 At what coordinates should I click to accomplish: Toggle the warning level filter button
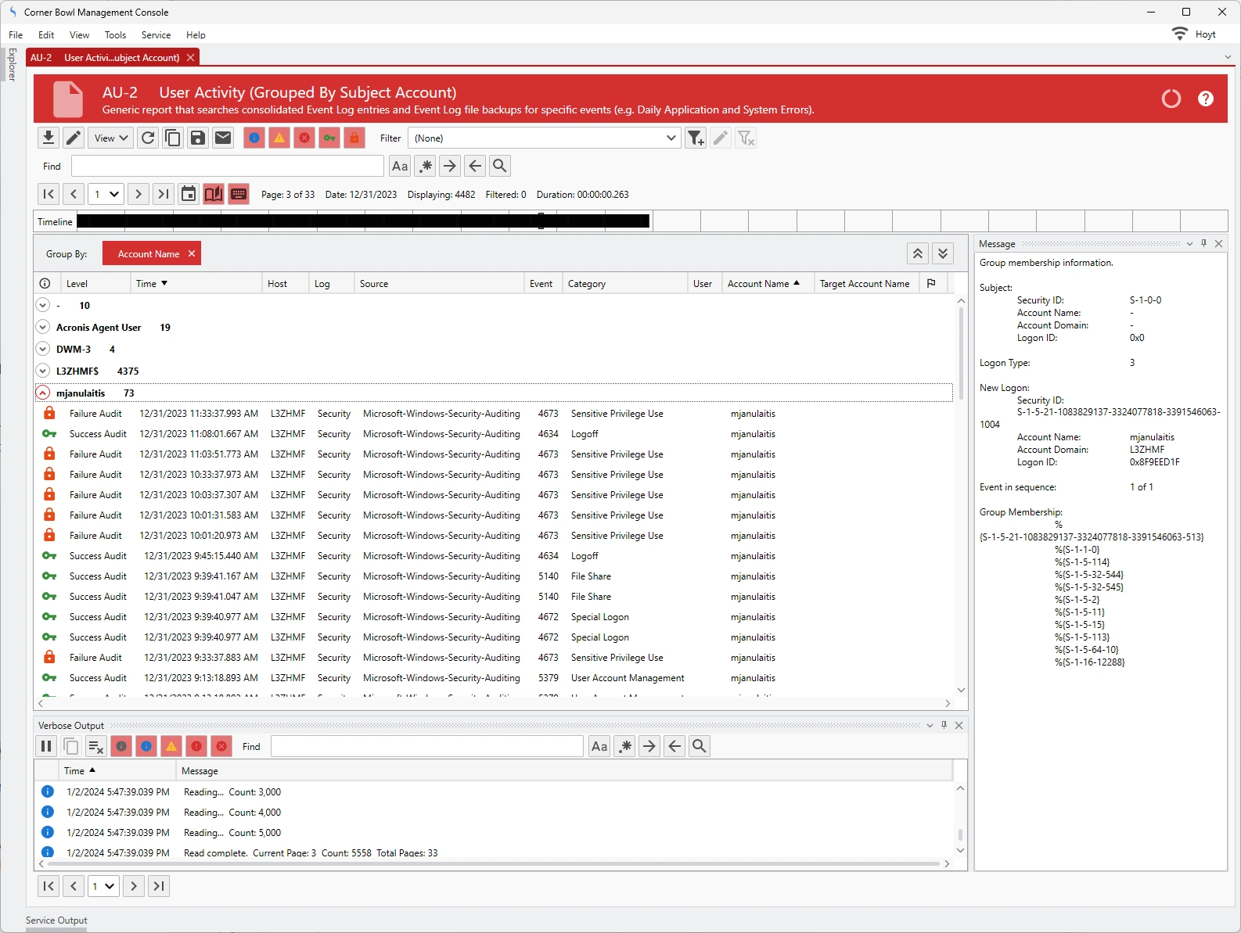(279, 138)
